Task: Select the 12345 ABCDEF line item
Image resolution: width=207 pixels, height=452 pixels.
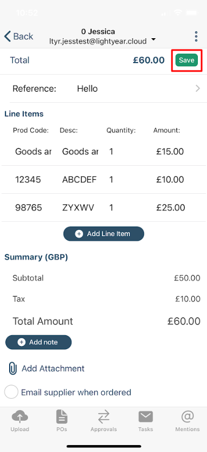Action: (x=103, y=180)
